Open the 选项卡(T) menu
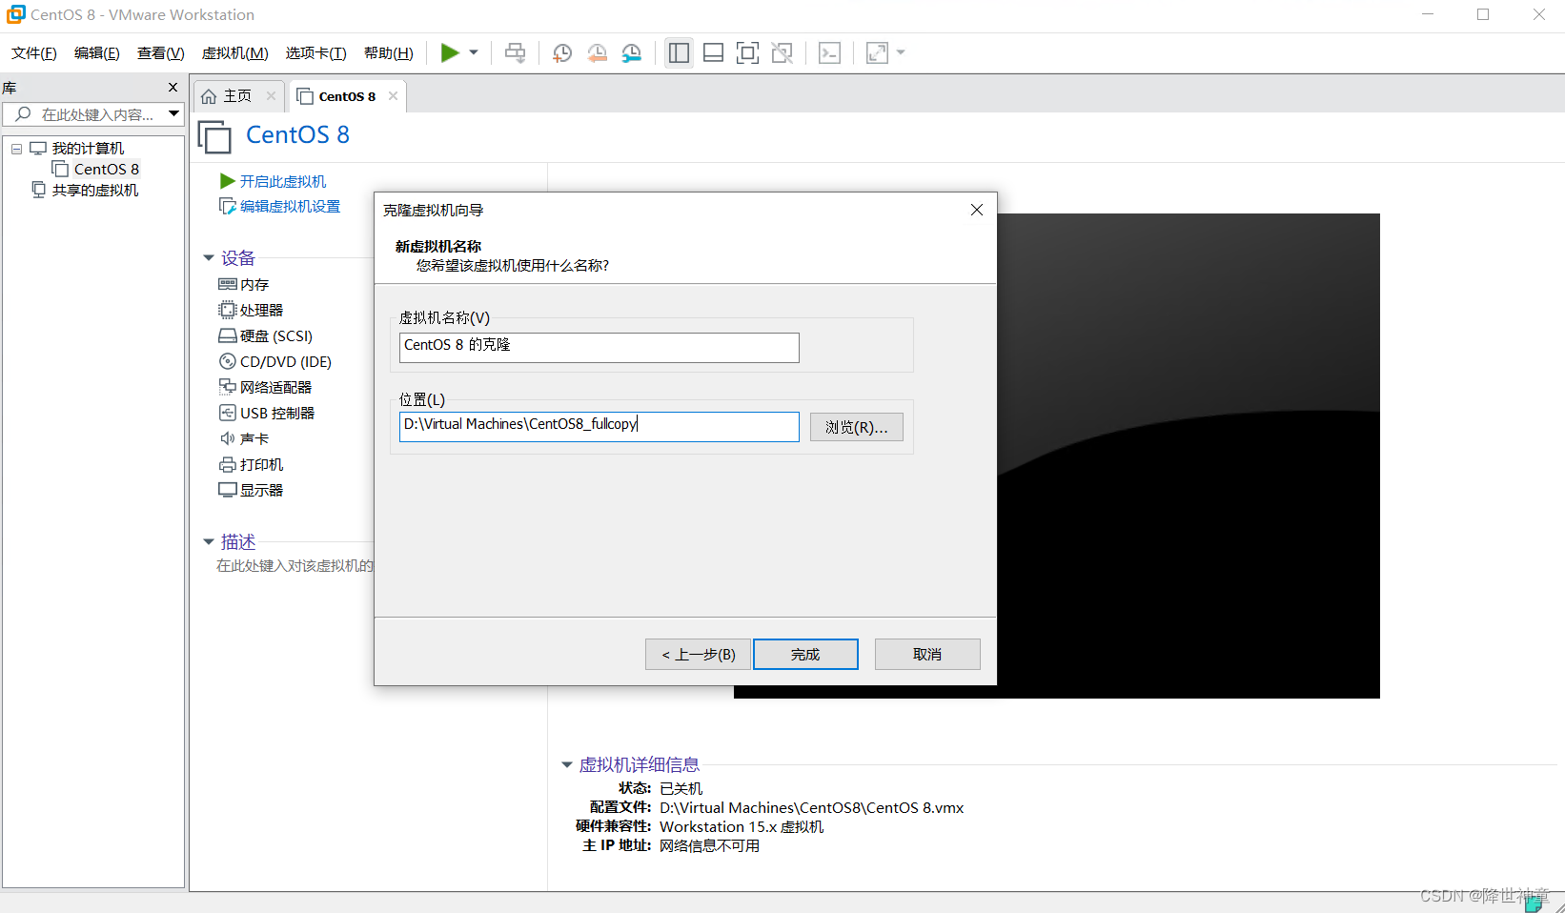 click(x=316, y=53)
